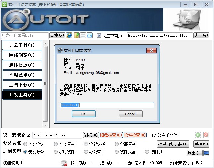Click the red stop music icon
The height and width of the screenshot is (168, 214).
[x=206, y=135]
